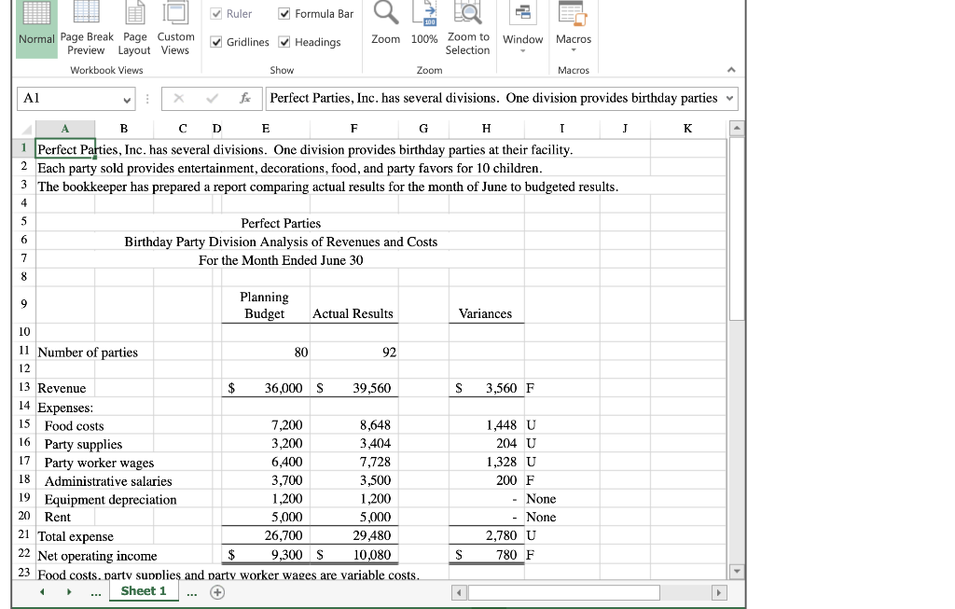Image resolution: width=955 pixels, height=609 pixels.
Task: Select the Sheet 1 tab
Action: coord(143,590)
